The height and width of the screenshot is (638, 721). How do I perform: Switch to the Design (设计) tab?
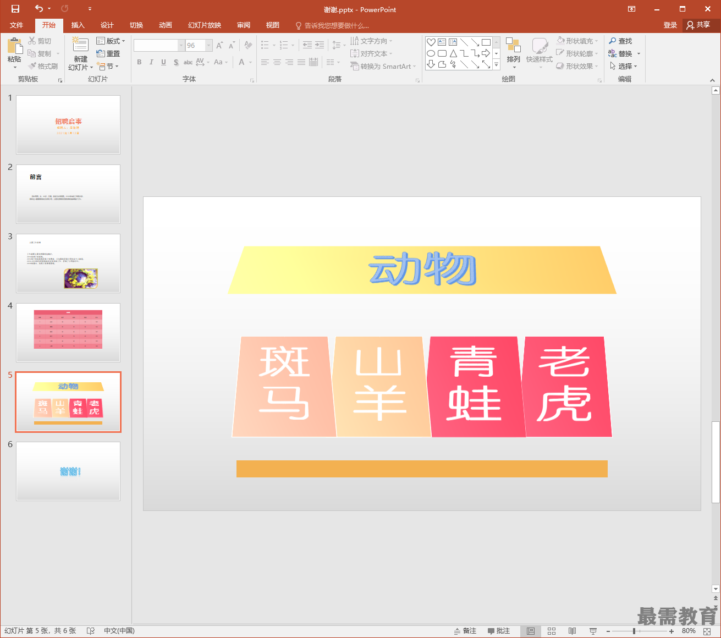click(x=107, y=25)
